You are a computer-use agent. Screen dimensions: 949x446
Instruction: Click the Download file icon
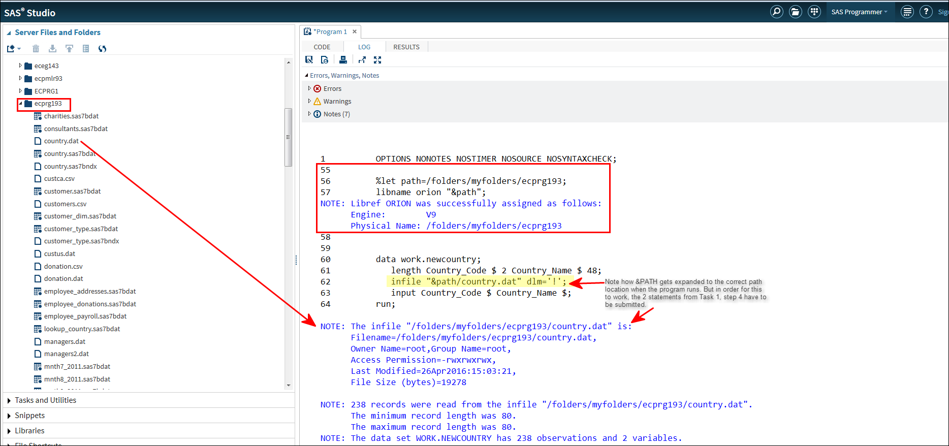(x=52, y=49)
